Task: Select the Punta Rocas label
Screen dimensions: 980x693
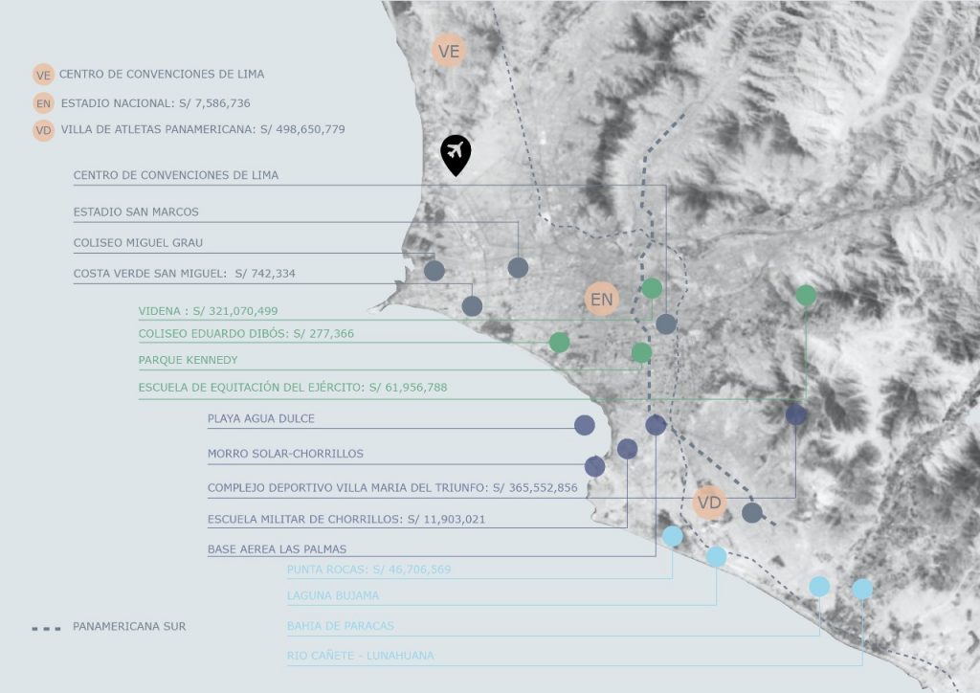Action: [x=368, y=570]
